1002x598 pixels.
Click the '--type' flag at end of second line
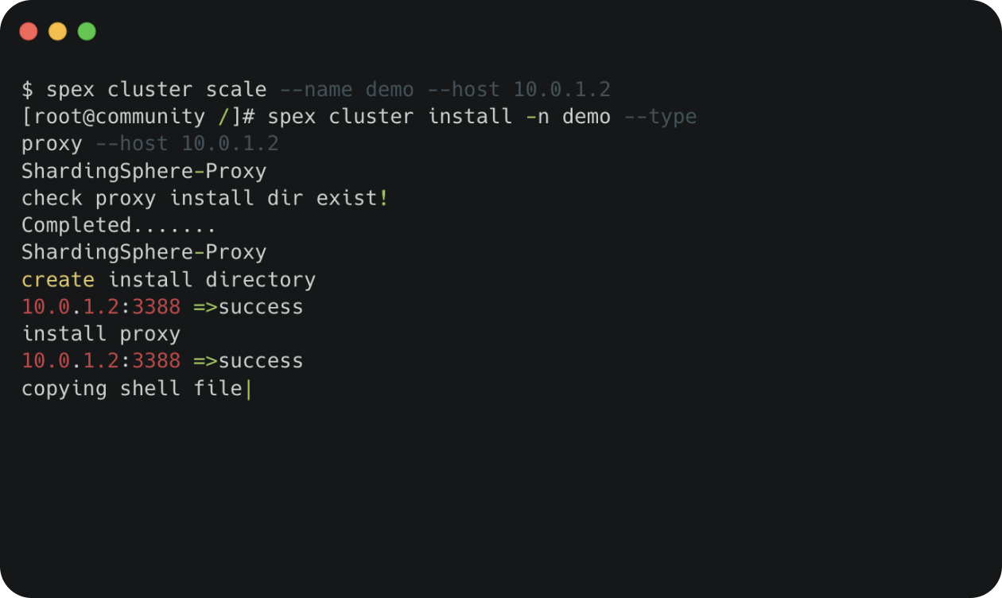click(x=660, y=117)
